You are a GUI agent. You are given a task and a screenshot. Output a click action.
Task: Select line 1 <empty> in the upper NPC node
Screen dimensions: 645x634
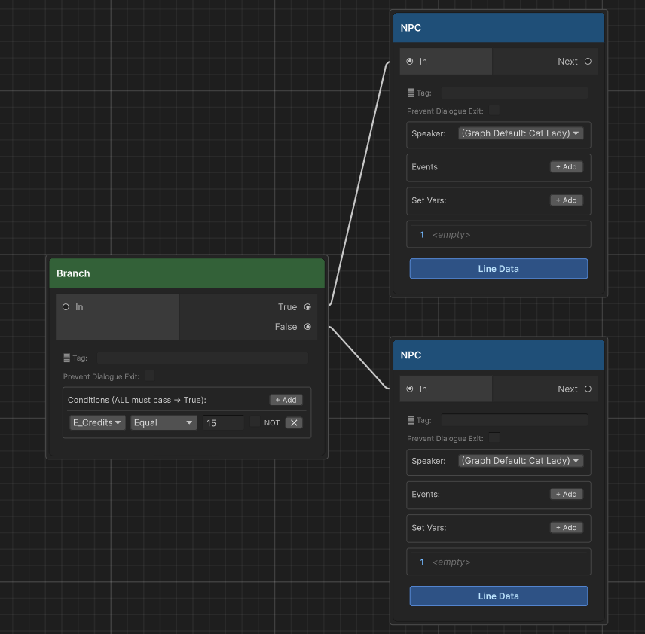499,234
